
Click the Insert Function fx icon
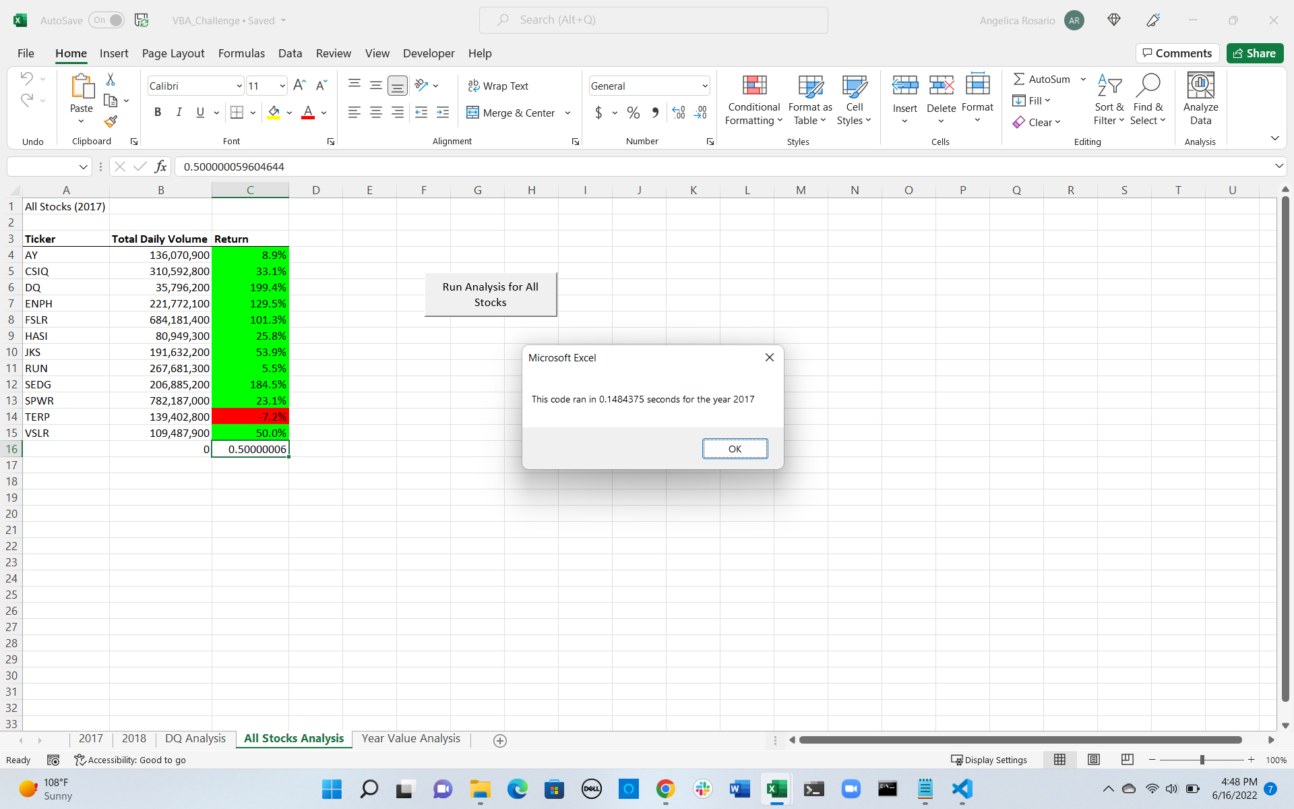[x=160, y=167]
